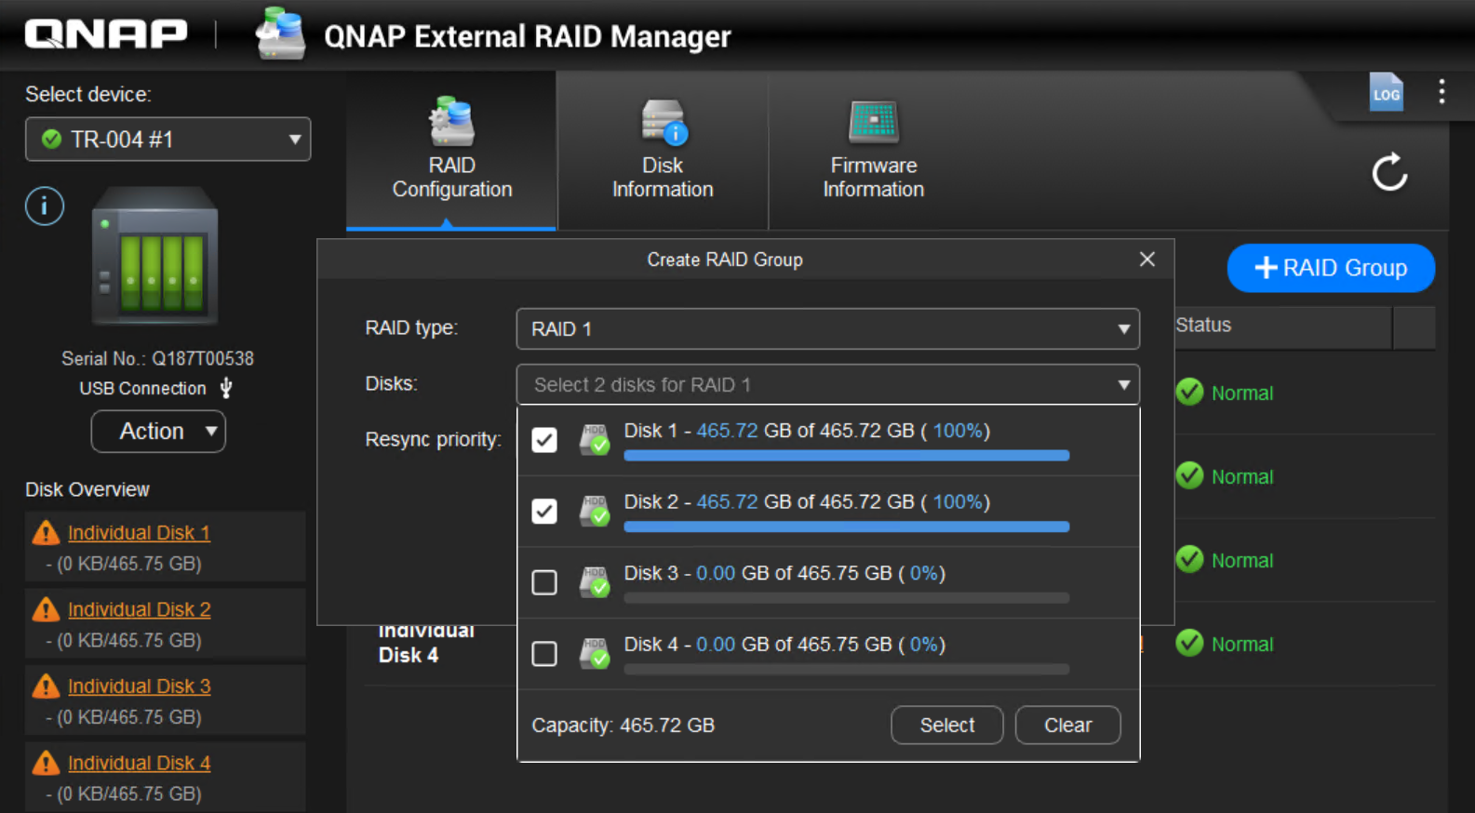This screenshot has width=1475, height=813.
Task: Open the TR-004 #1 device selector
Action: (x=168, y=140)
